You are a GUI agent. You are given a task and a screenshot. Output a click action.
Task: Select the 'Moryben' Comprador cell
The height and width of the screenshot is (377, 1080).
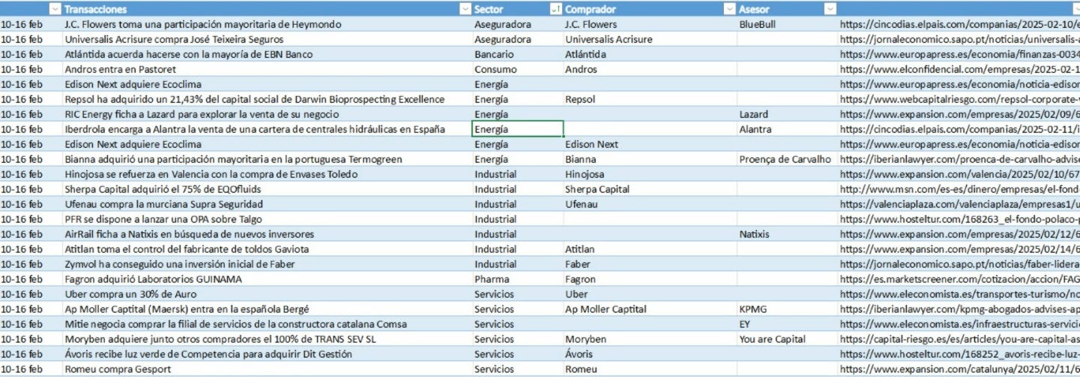click(649, 339)
